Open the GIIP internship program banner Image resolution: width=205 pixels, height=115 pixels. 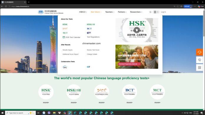point(137,57)
